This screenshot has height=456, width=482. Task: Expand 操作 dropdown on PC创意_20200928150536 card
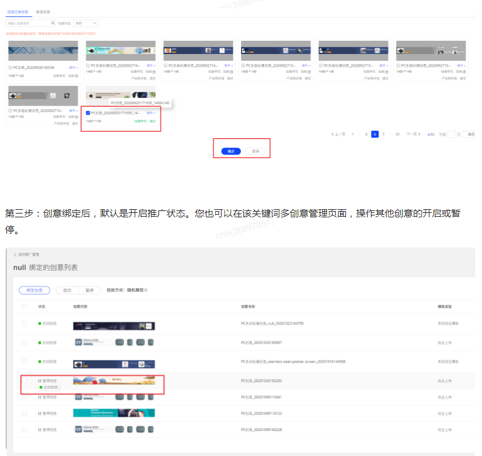coord(73,67)
